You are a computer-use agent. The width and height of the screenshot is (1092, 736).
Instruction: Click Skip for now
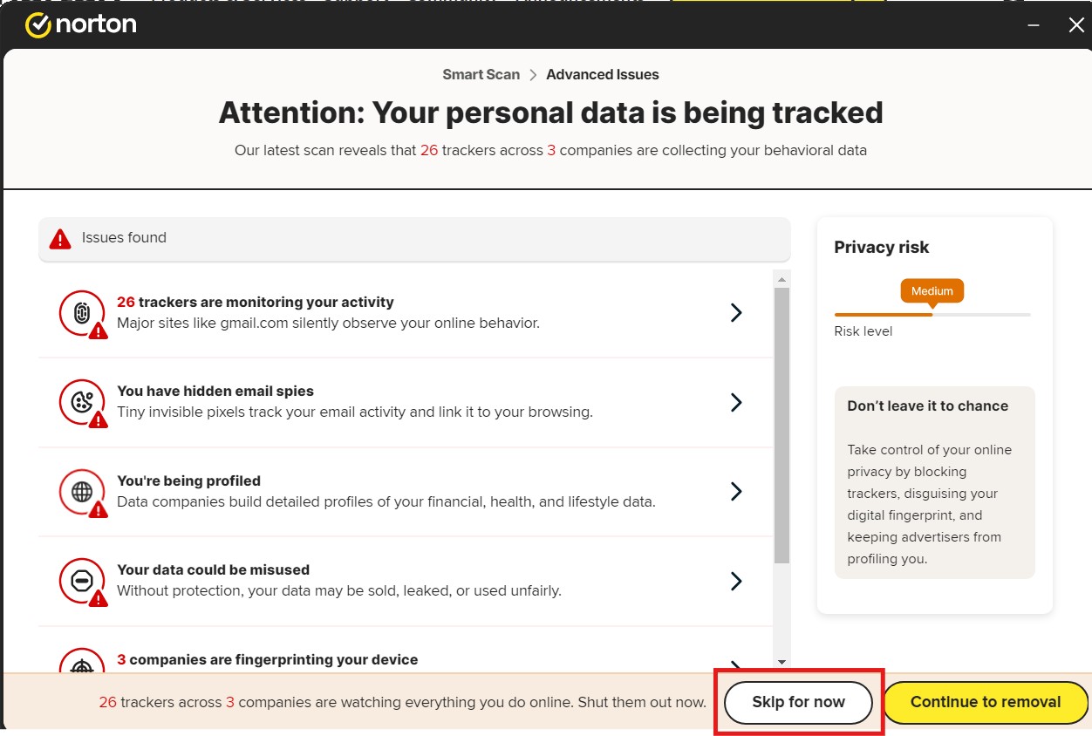pyautogui.click(x=798, y=703)
